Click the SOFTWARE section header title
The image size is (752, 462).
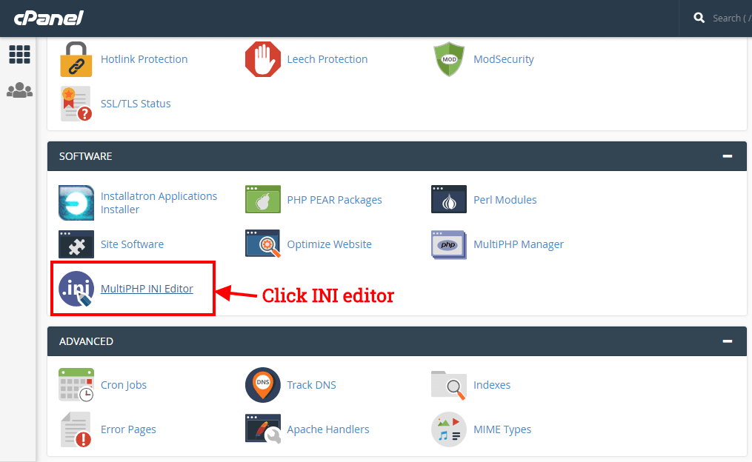point(85,156)
